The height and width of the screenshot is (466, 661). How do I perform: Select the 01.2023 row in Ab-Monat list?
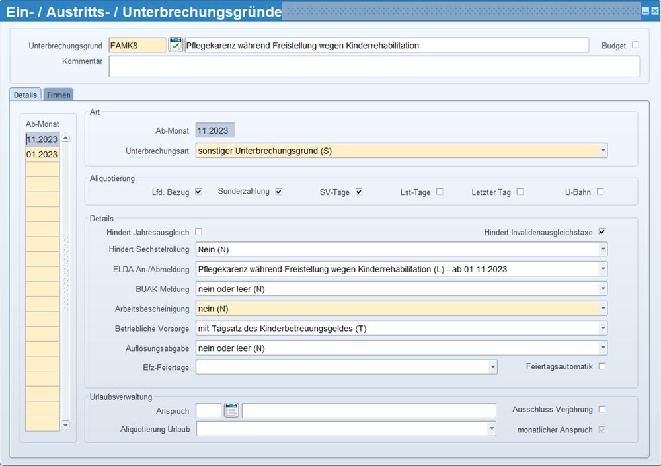42,155
